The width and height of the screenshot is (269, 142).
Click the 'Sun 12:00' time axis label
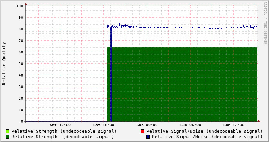click(234, 125)
